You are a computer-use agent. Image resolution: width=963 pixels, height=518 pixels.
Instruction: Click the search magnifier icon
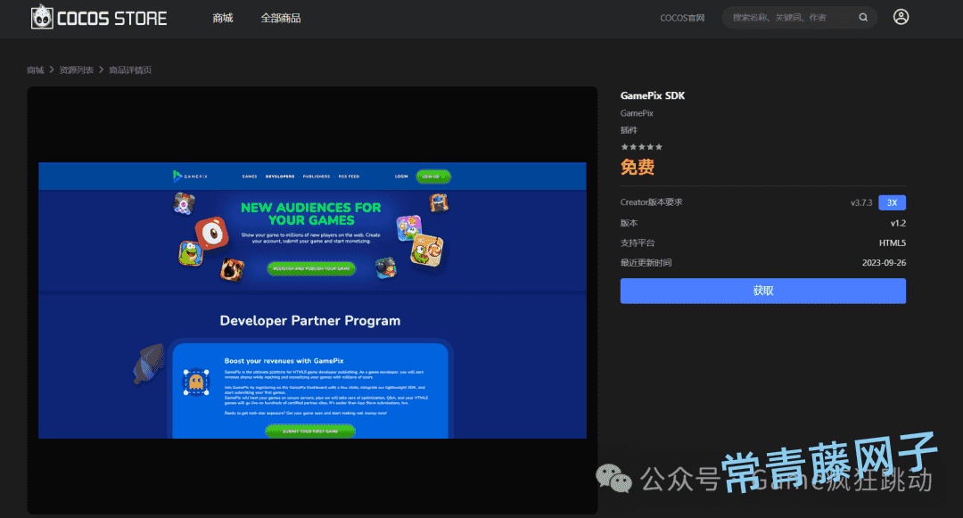[863, 18]
